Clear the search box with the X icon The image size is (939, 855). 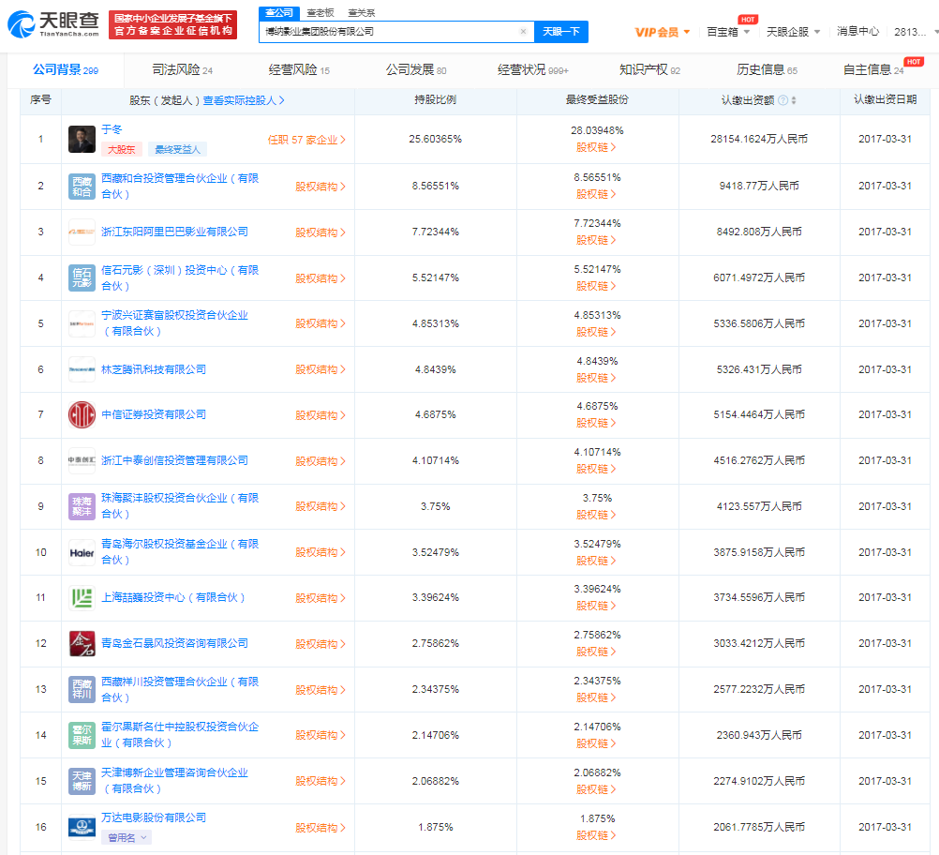tap(523, 31)
